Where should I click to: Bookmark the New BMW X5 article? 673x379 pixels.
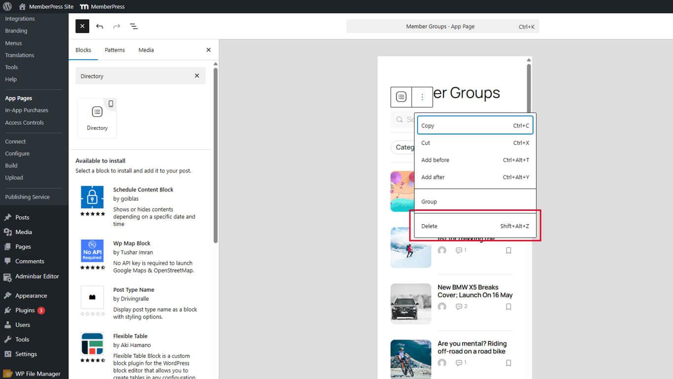coord(508,307)
